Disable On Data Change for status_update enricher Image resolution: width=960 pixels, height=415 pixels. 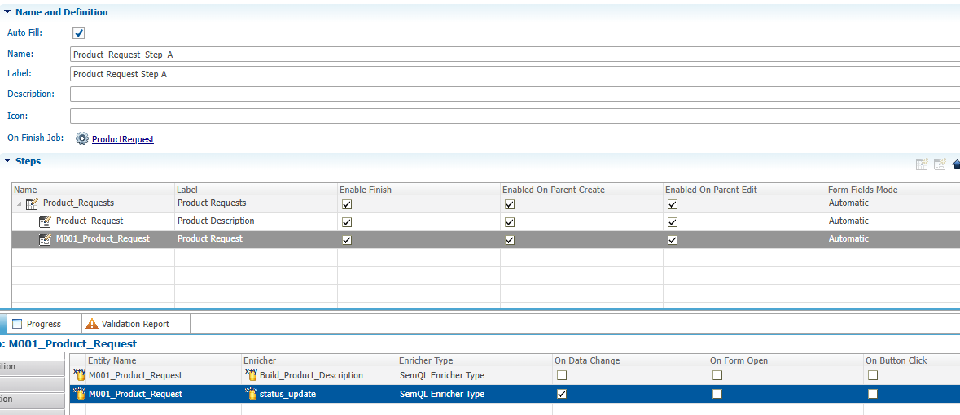click(x=562, y=394)
